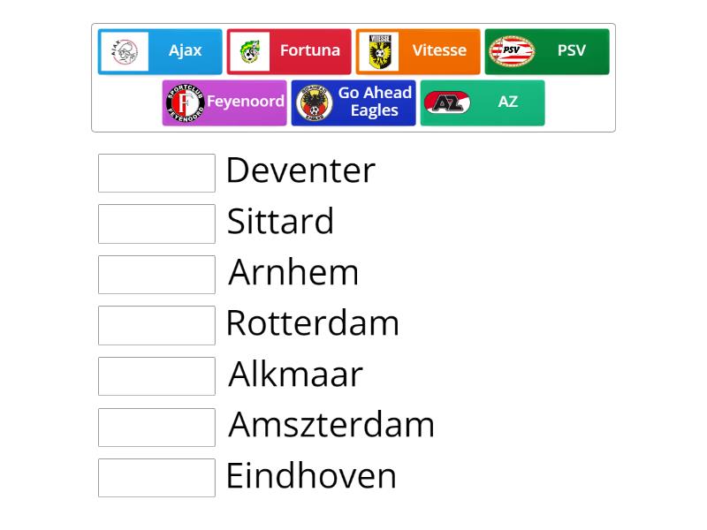Click the PSV oval logo
This screenshot has width=707, height=530.
512,51
